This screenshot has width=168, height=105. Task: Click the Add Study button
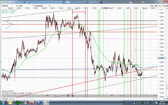coord(5,99)
